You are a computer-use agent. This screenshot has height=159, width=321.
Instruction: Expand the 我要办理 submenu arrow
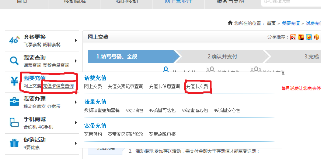click(x=76, y=102)
